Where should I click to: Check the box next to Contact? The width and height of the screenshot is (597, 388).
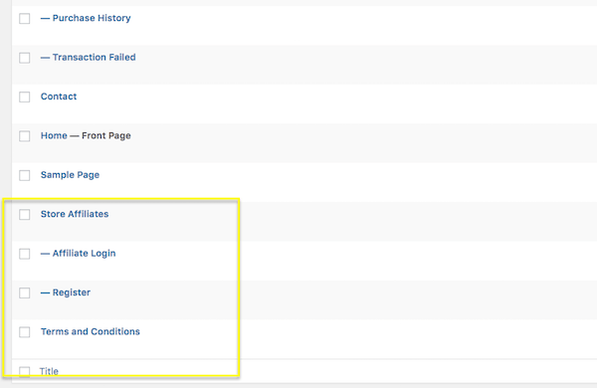pos(25,97)
